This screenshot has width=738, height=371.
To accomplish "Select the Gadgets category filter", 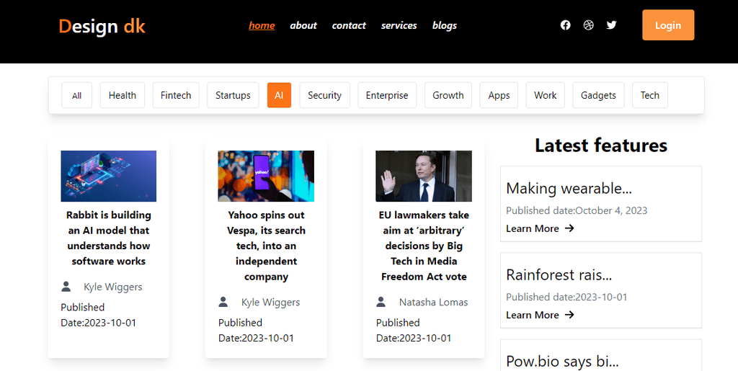I will pyautogui.click(x=598, y=96).
